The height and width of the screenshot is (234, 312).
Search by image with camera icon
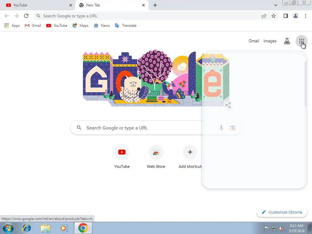pyautogui.click(x=232, y=128)
